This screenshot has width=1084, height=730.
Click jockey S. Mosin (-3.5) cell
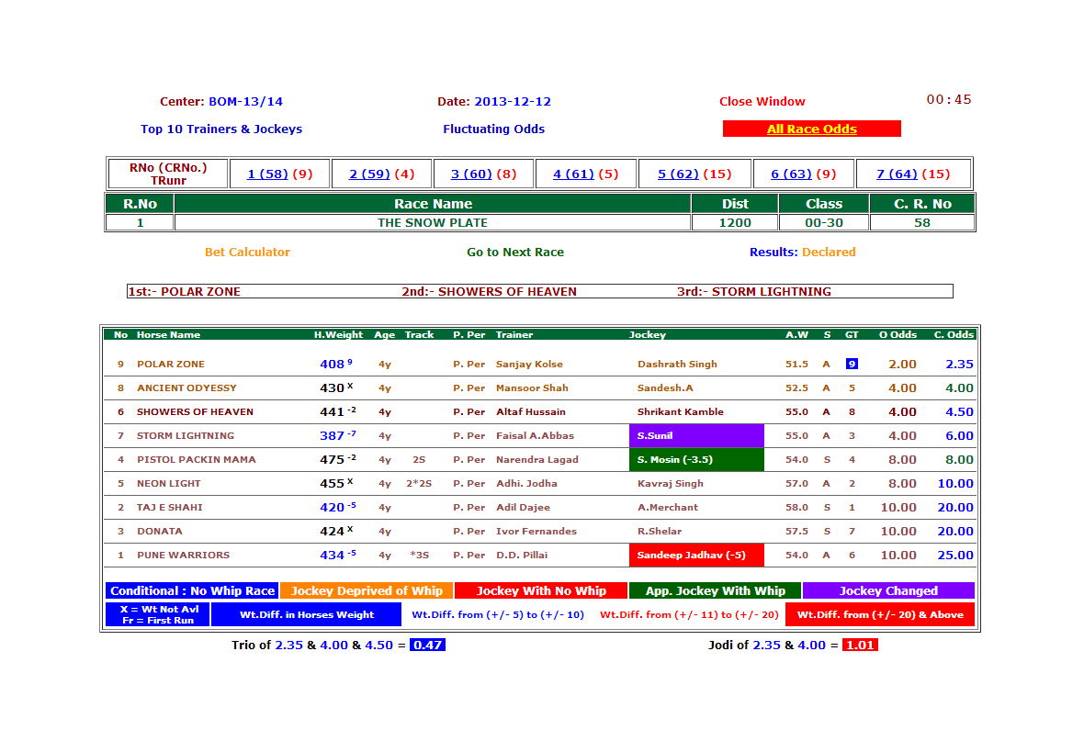(696, 460)
